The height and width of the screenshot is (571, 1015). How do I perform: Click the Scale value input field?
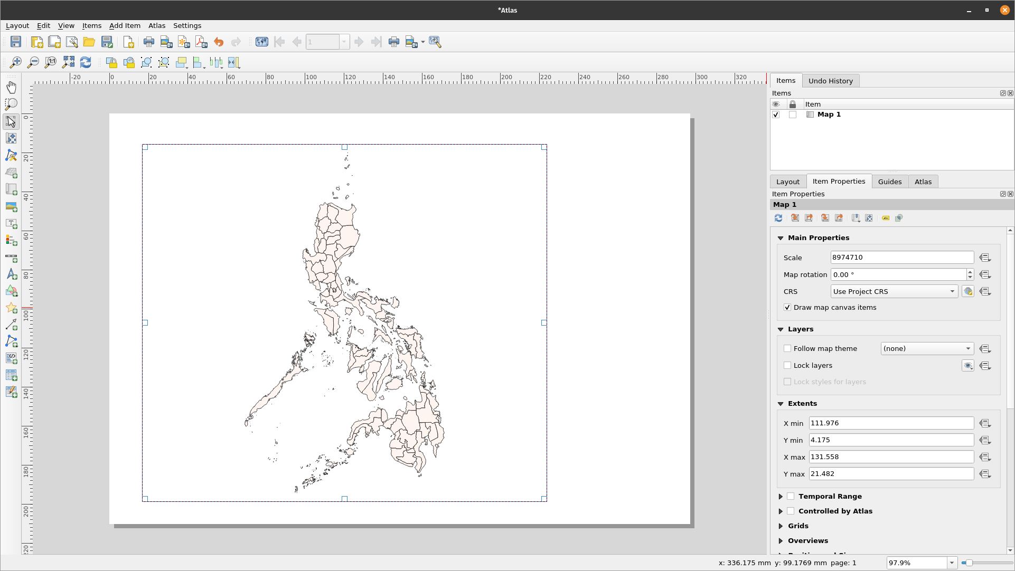[x=901, y=257]
